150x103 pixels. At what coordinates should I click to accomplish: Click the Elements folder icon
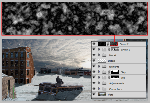click(104, 66)
